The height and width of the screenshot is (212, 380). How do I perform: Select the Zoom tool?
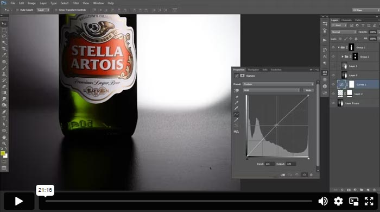tap(4, 144)
